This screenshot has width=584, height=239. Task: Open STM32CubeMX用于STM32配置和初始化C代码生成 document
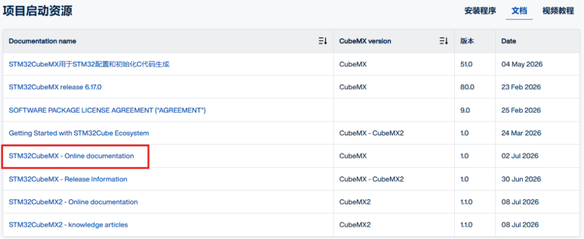coord(89,64)
